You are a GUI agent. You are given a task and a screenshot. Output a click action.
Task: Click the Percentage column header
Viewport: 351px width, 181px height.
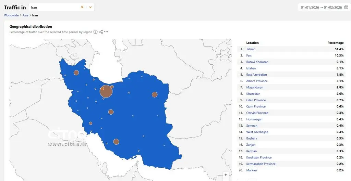click(335, 43)
